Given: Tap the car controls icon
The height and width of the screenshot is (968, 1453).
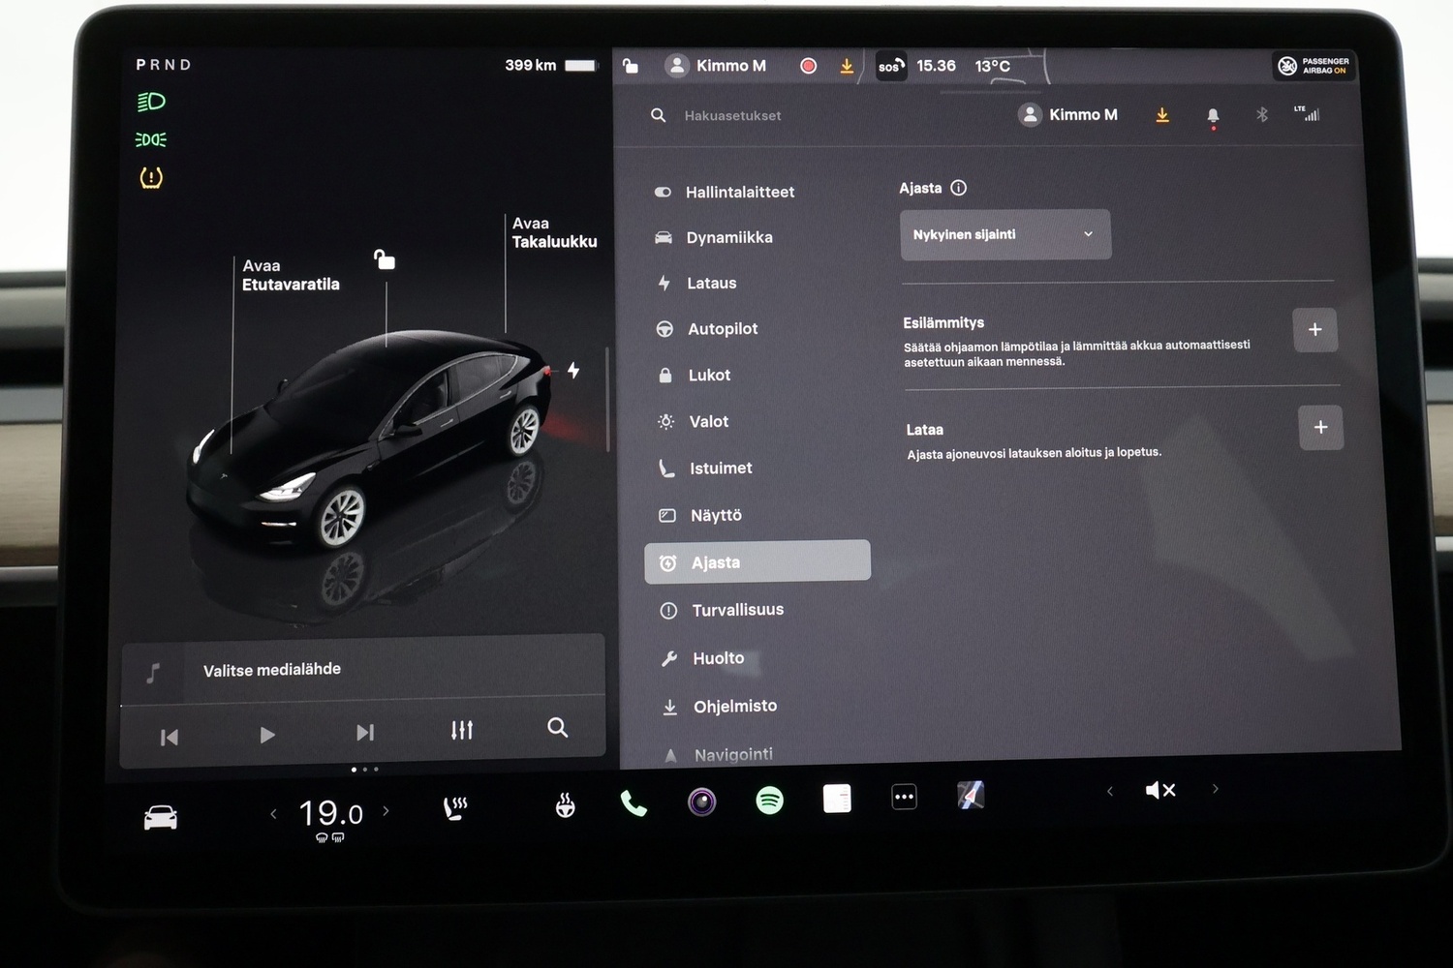Looking at the screenshot, I should [161, 818].
